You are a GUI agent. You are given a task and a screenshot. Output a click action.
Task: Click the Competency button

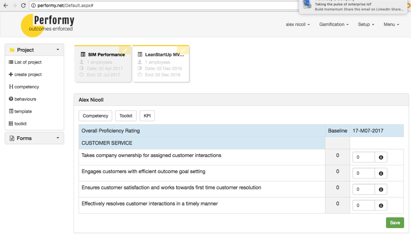pyautogui.click(x=95, y=116)
